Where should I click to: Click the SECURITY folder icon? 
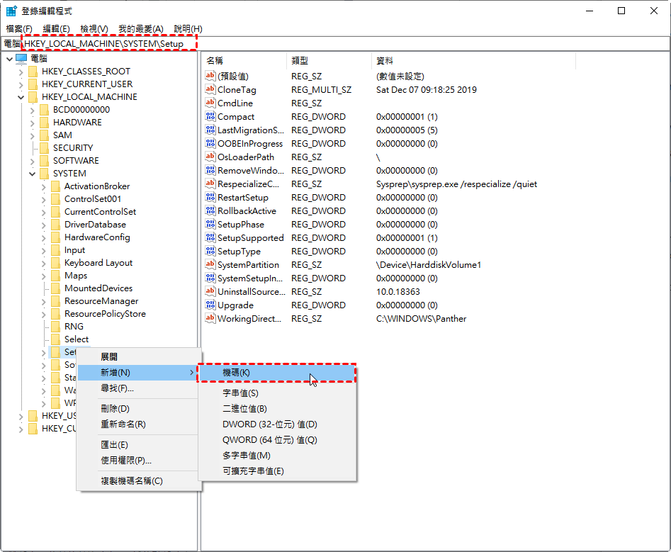tap(44, 148)
